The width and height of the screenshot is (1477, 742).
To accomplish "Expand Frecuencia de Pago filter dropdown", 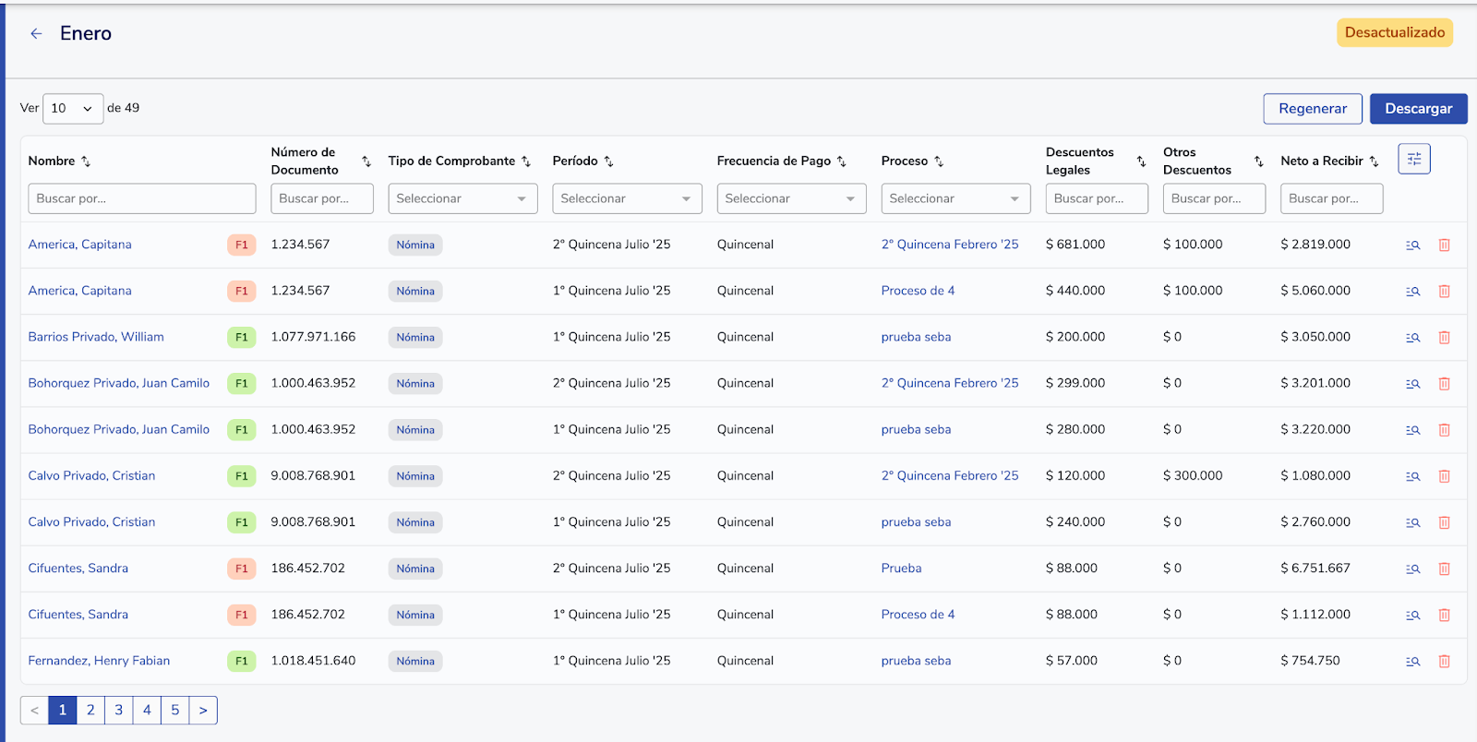I will click(791, 198).
